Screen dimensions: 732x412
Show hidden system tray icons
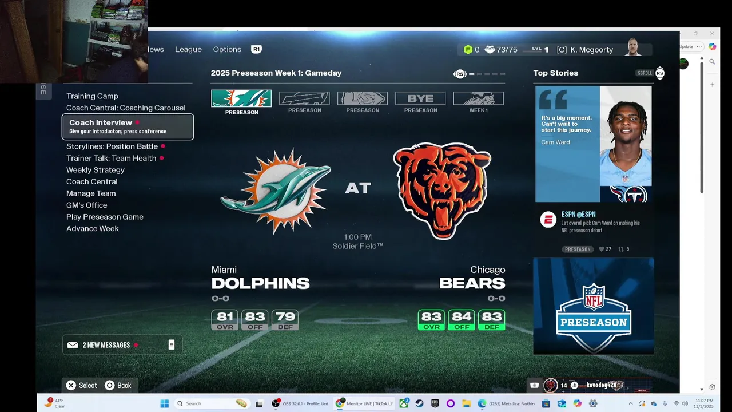pyautogui.click(x=631, y=403)
